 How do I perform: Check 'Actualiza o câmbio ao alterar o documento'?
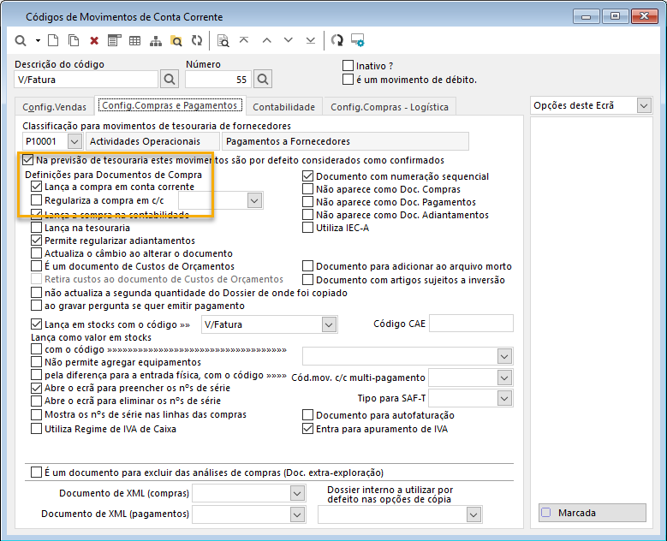[37, 253]
